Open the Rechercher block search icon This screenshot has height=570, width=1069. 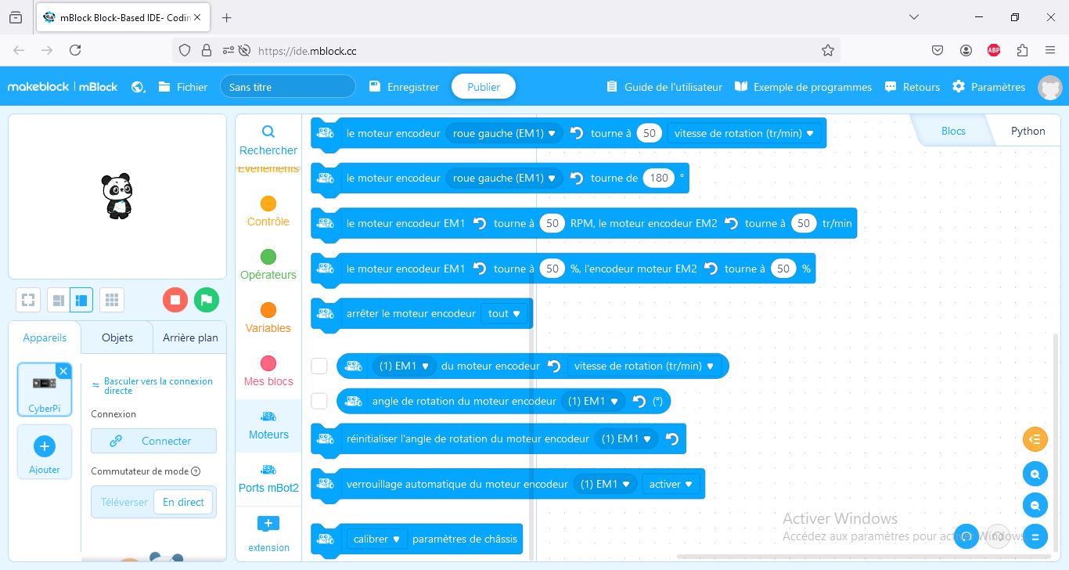(268, 132)
